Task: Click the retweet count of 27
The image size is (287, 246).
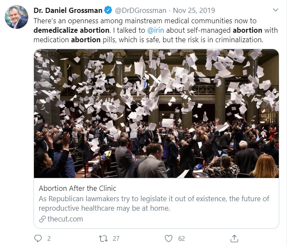Action: [116, 238]
